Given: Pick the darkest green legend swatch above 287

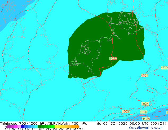Looking at the screenshot, I should pyautogui.click(x=39, y=127).
